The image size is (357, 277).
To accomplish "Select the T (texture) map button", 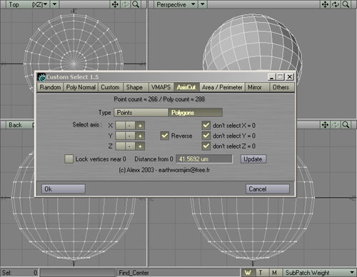I will [261, 273].
